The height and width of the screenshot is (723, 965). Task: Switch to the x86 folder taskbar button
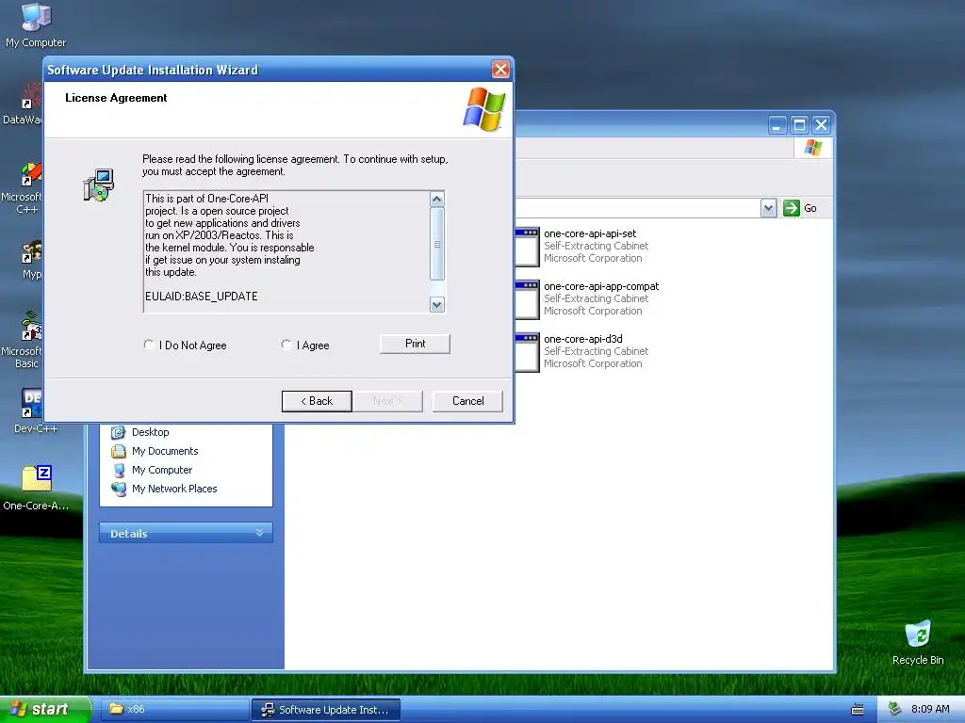[x=174, y=710]
